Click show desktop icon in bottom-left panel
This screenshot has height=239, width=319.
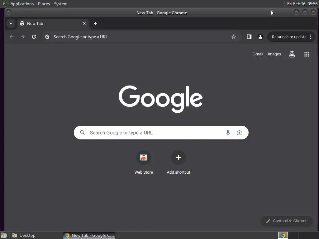point(4,235)
